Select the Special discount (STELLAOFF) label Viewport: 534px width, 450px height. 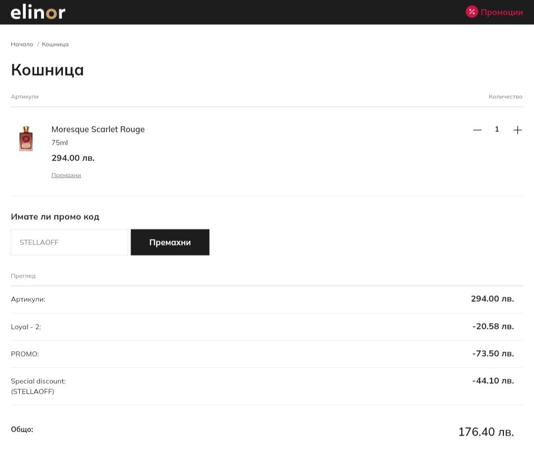38,386
